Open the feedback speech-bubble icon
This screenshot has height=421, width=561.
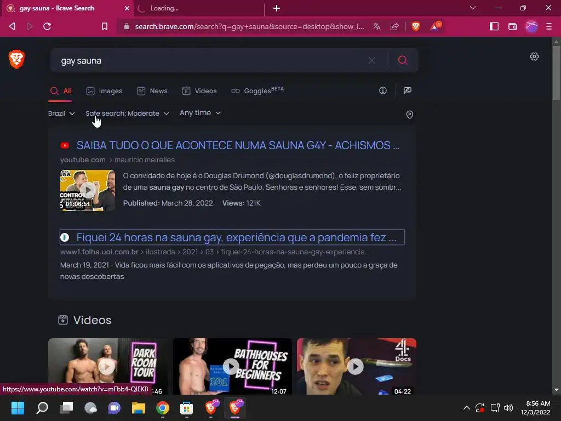click(407, 90)
